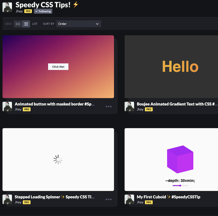
Task: Click the depth slider in Cuboid preview
Action: tap(180, 185)
